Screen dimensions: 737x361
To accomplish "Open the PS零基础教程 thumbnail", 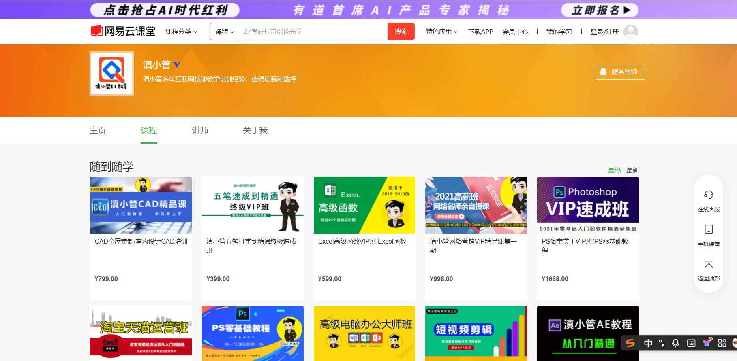I will [253, 333].
